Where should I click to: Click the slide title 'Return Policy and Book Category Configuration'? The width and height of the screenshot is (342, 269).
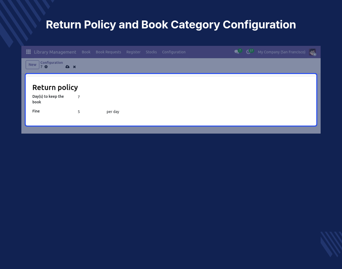pos(171,24)
